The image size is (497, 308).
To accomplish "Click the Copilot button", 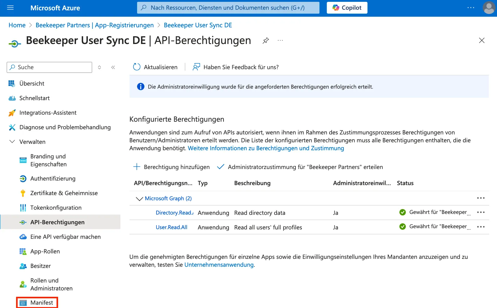I will (x=347, y=8).
